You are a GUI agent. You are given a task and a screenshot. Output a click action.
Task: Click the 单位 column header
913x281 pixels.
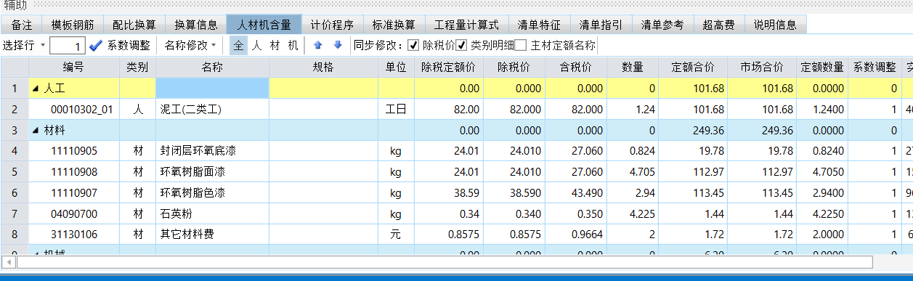(396, 68)
